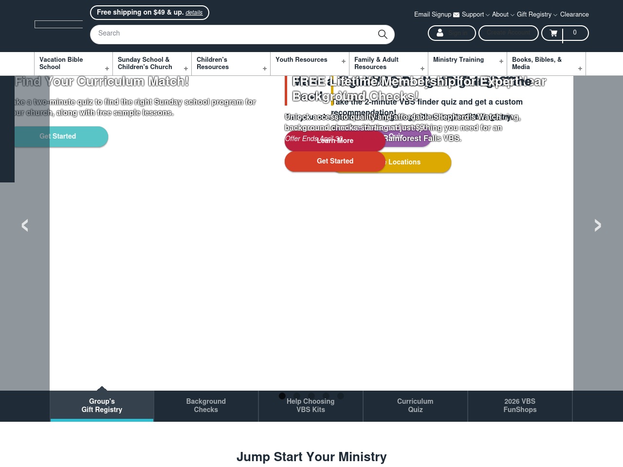The image size is (623, 467).
Task: Open Ministry Training menu
Action: pyautogui.click(x=467, y=64)
